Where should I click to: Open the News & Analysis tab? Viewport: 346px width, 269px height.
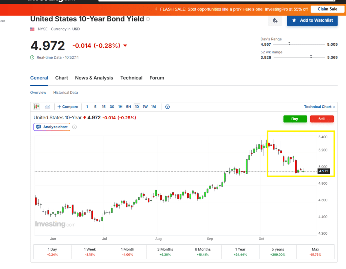coord(94,78)
